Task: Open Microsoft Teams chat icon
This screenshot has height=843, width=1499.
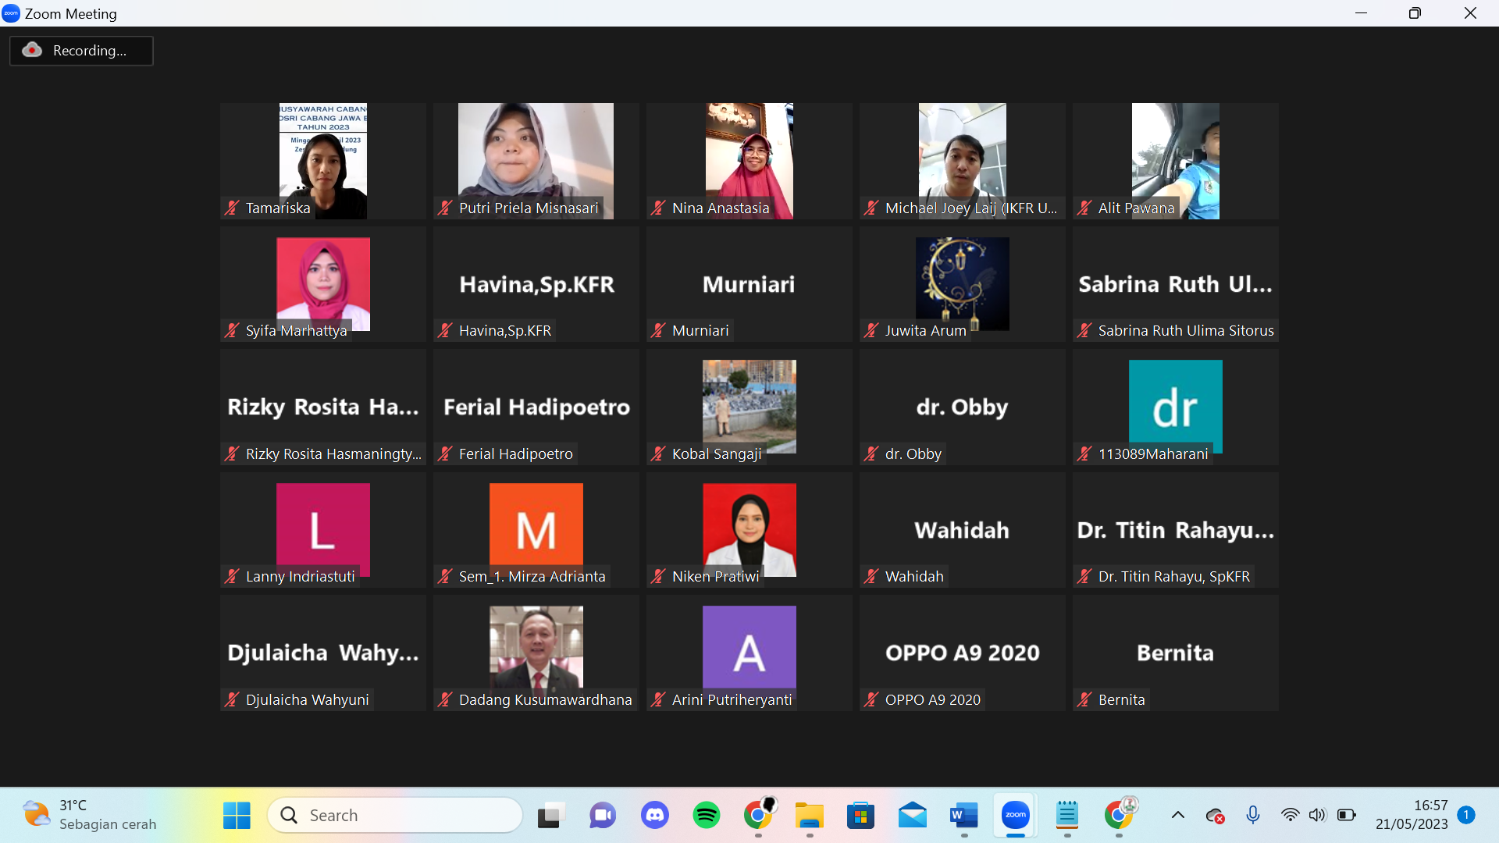Action: [x=603, y=816]
